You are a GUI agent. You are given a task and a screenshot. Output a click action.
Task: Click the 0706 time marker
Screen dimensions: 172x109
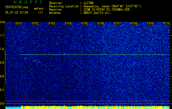tap(101, 23)
